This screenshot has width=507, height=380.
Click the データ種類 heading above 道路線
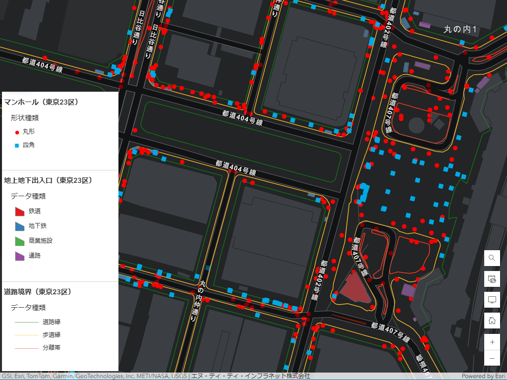pyautogui.click(x=28, y=308)
